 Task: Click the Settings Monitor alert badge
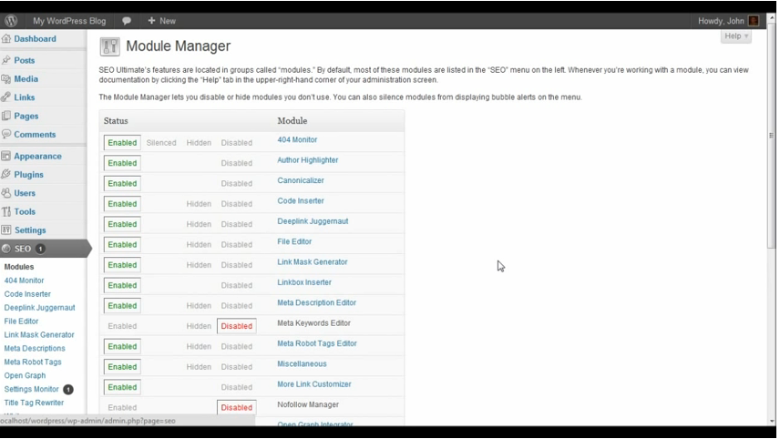[x=68, y=389]
